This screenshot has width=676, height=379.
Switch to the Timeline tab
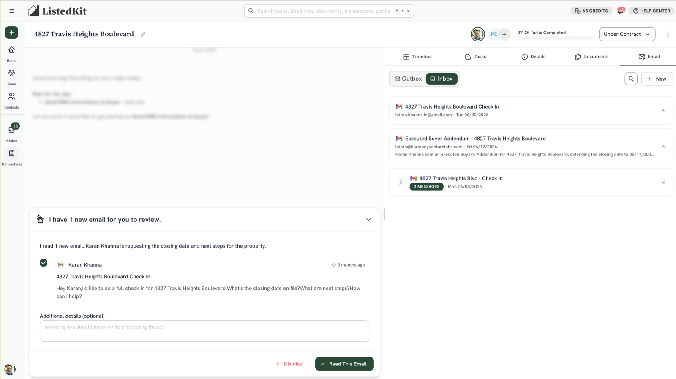click(x=417, y=57)
